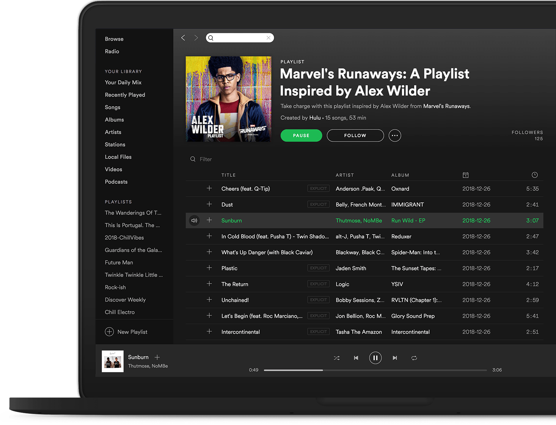Toggle repeat mode
556x425 pixels.
[x=414, y=358]
